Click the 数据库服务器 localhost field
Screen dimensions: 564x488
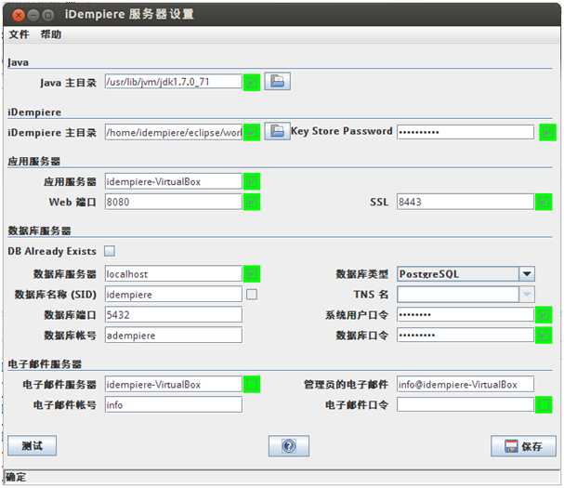174,274
